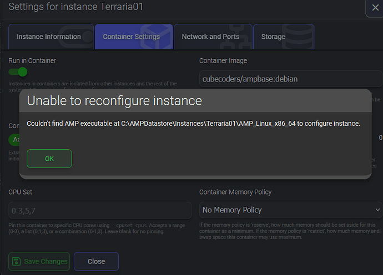
Task: Click the CPU Set input field
Action: pyautogui.click(x=100, y=210)
